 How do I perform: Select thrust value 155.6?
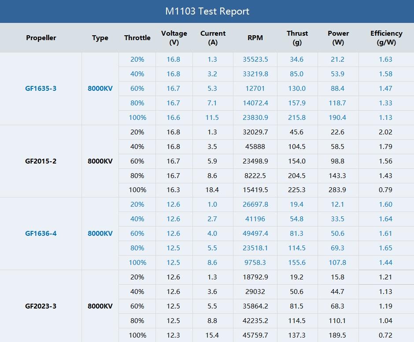pos(297,262)
